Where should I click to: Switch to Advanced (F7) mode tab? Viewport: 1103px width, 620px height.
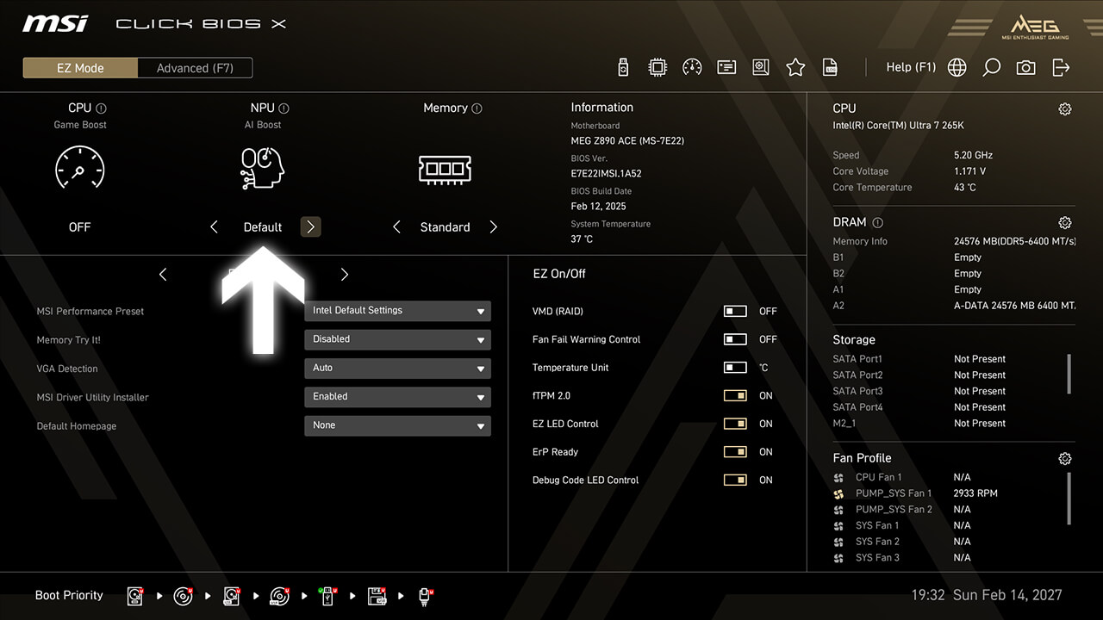pos(195,68)
